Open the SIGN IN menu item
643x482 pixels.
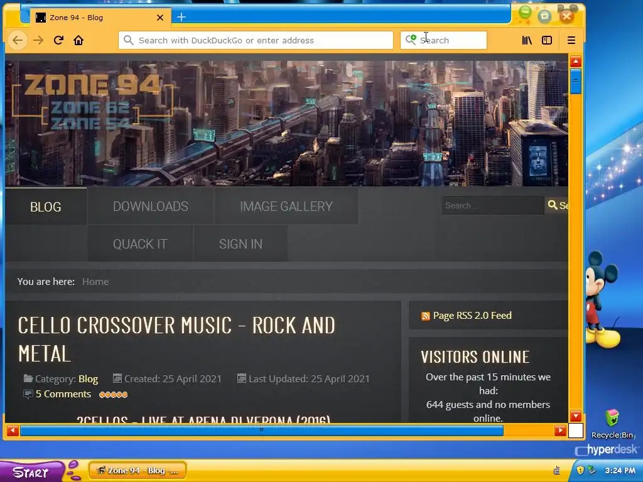tap(240, 244)
